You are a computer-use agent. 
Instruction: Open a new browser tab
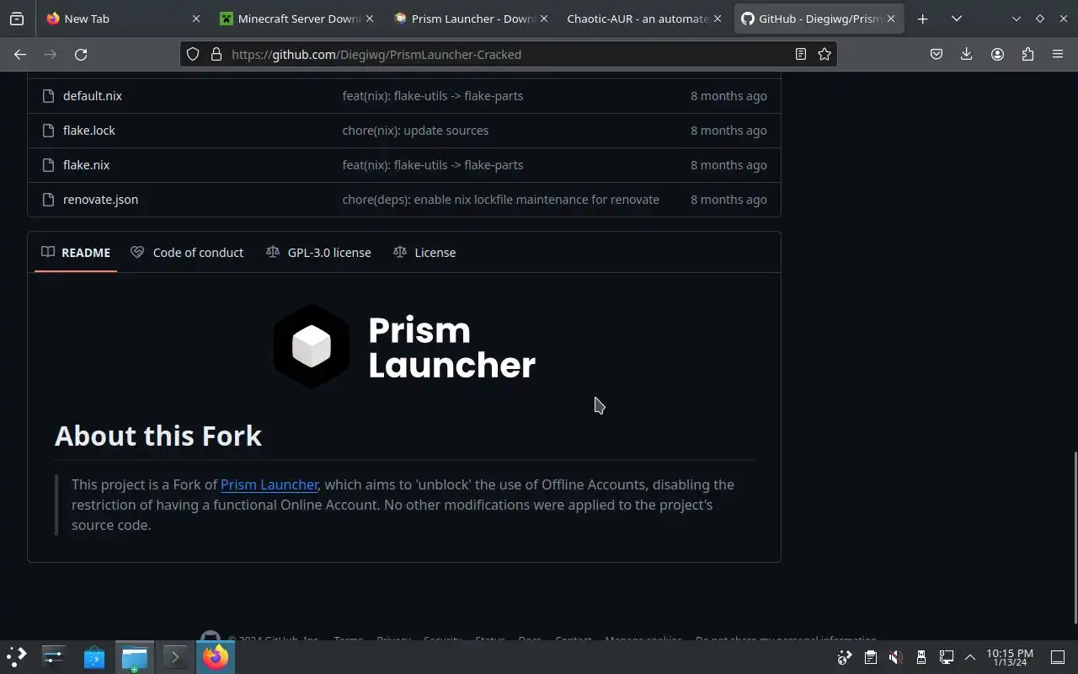tap(923, 19)
